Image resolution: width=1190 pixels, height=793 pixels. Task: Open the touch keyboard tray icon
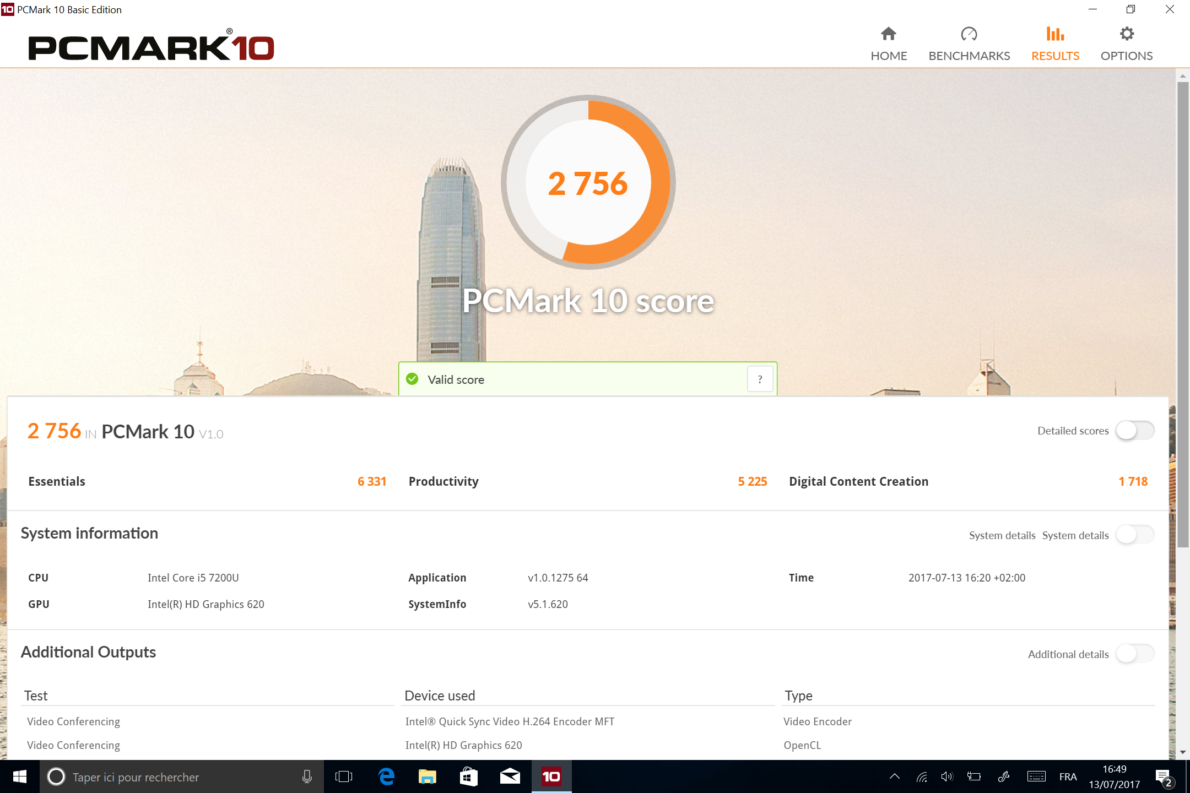click(1036, 776)
